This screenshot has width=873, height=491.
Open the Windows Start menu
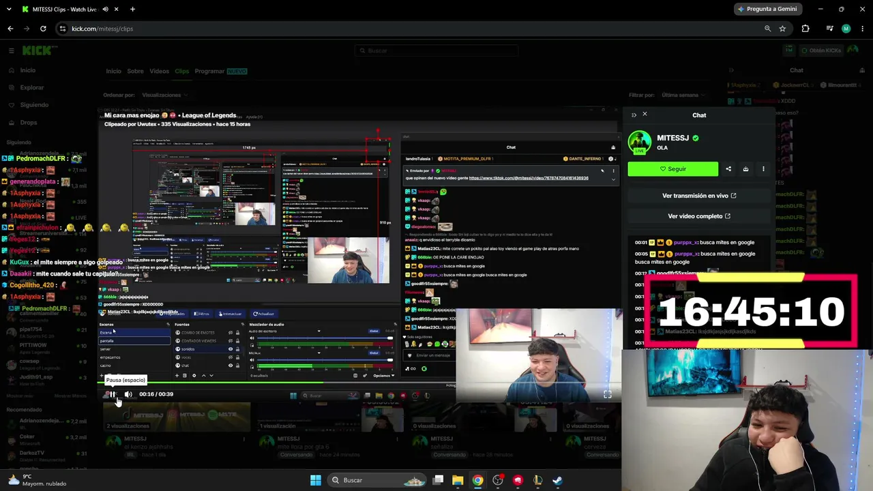coord(316,480)
